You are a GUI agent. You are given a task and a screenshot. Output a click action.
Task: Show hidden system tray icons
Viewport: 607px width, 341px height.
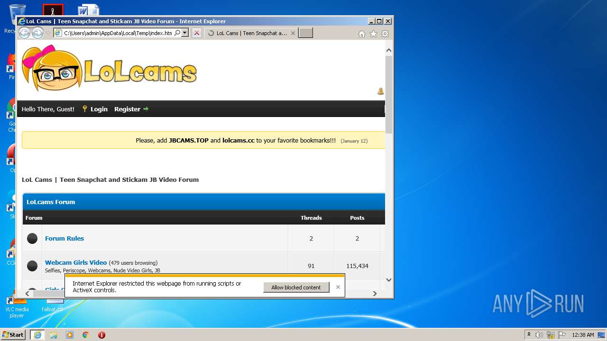529,335
